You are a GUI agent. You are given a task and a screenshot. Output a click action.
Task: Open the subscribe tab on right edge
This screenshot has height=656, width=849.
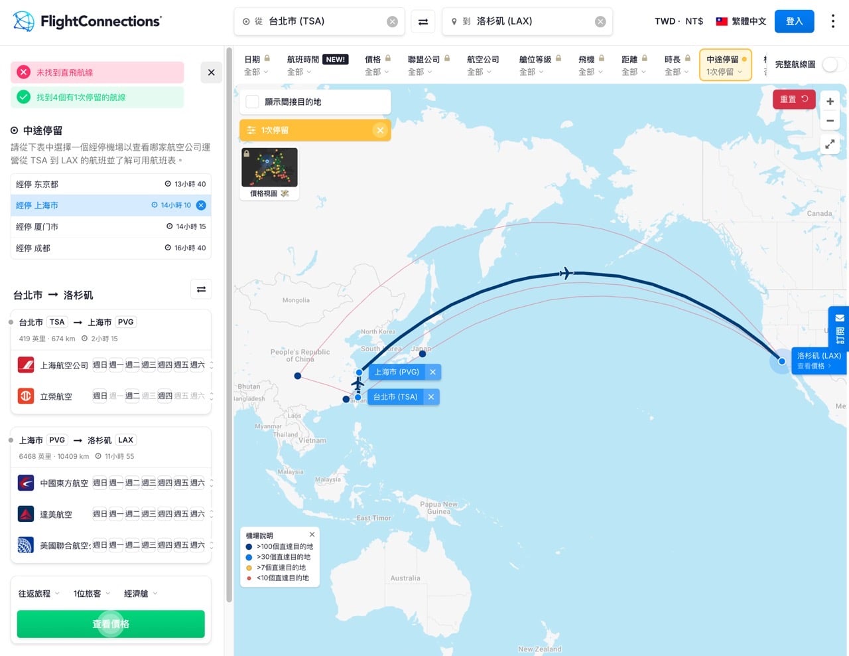click(839, 328)
